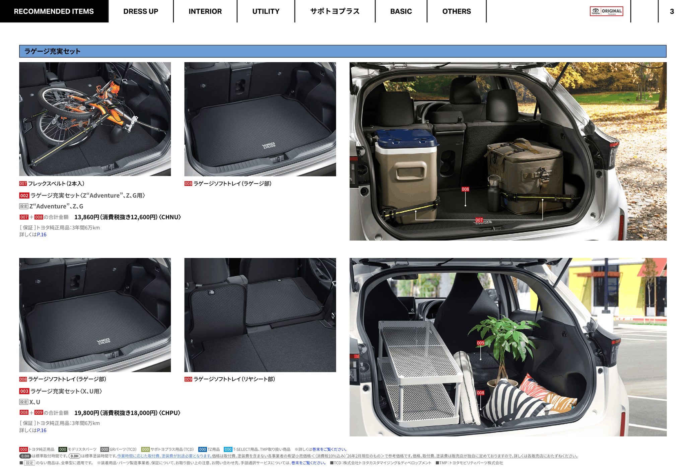Open the first 巻末をご覧ください link in legend

(x=330, y=450)
